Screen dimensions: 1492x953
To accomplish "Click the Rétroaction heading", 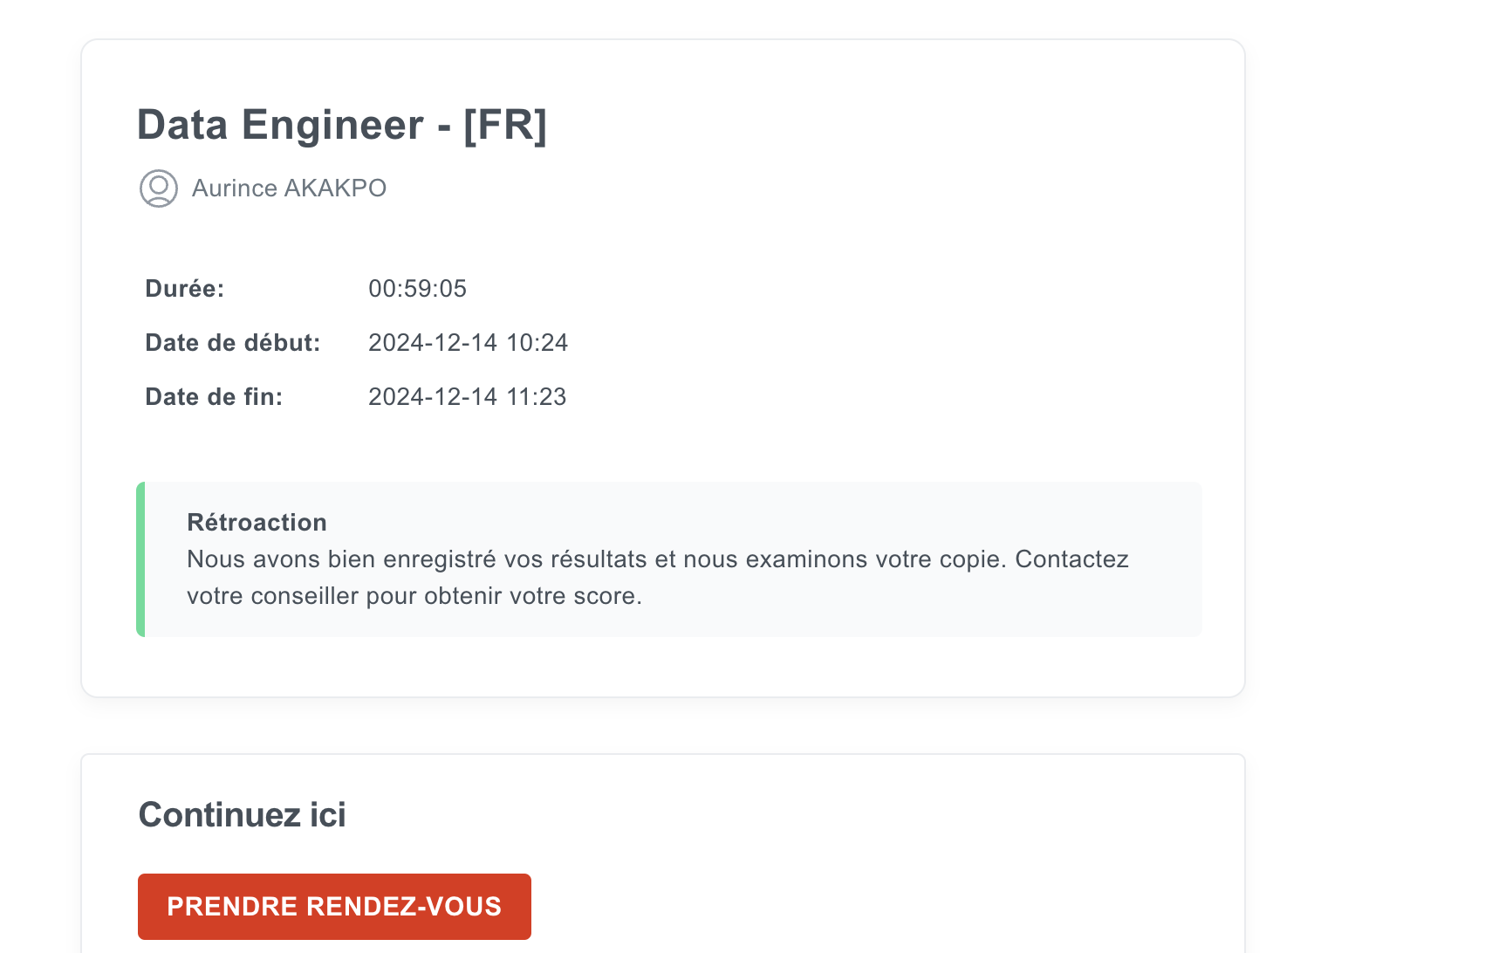I will click(x=257, y=523).
